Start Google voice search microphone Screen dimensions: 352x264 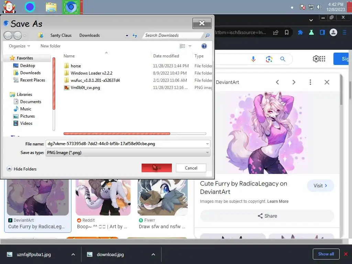tap(253, 59)
